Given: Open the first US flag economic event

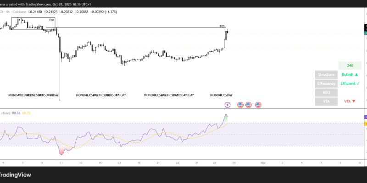Looking at the screenshot, I should coord(240,105).
